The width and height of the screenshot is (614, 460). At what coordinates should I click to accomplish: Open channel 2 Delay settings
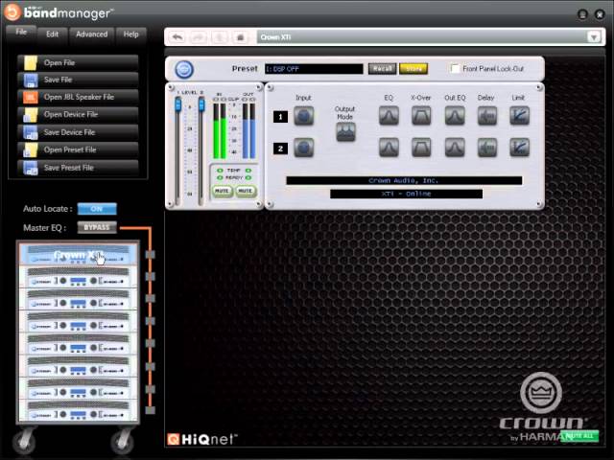[486, 148]
